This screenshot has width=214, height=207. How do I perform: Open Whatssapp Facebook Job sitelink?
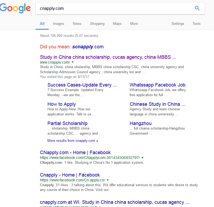[157, 85]
